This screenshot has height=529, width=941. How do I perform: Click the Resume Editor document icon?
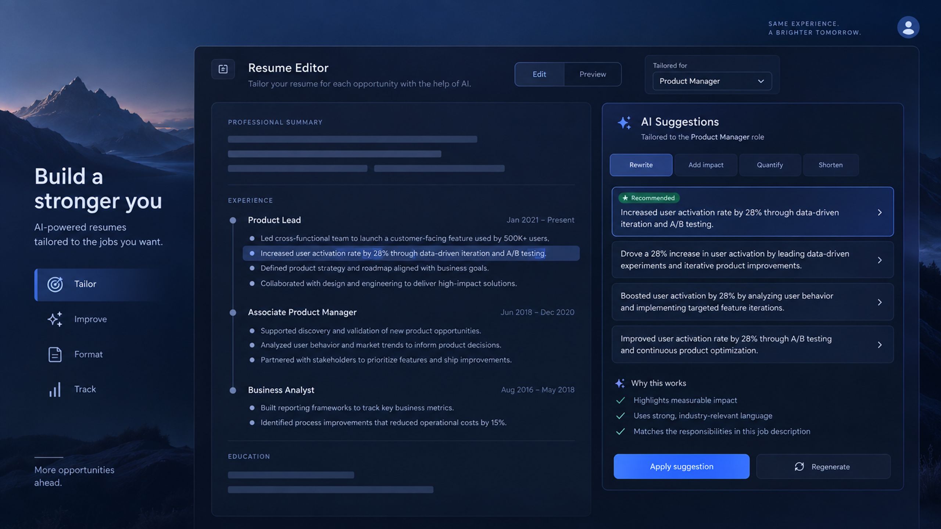pos(223,69)
